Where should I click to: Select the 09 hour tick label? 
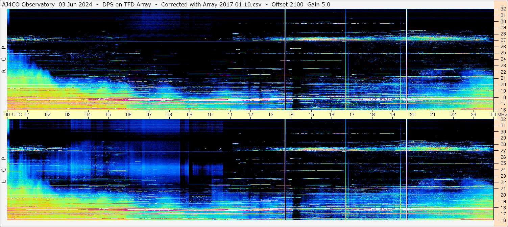click(190, 115)
